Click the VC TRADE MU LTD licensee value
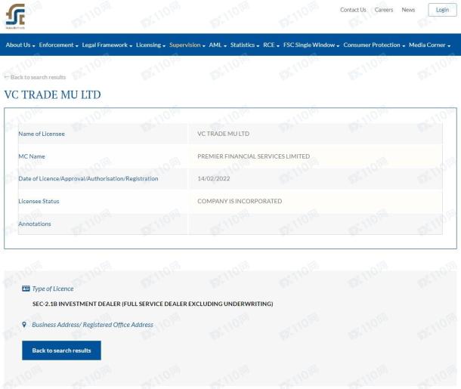Image resolution: width=461 pixels, height=389 pixels. tap(224, 134)
